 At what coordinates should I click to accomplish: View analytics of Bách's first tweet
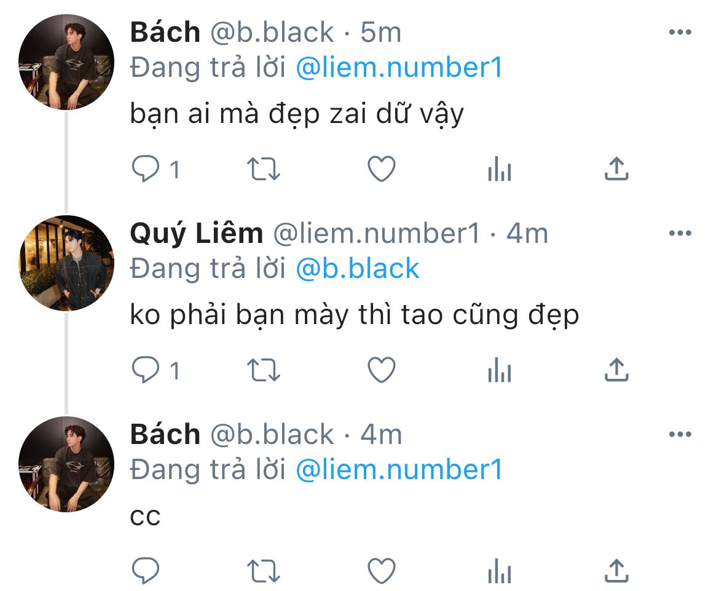pyautogui.click(x=500, y=169)
